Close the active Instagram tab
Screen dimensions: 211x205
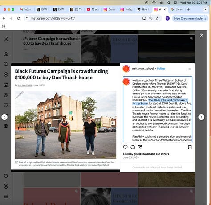pos(165,9)
